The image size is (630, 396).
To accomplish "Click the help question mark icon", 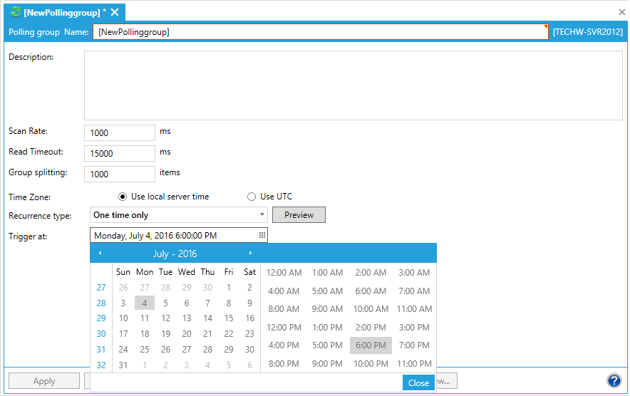I will (614, 381).
